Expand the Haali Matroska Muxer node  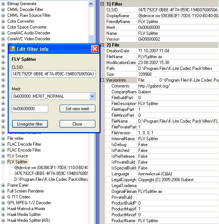(x=3, y=209)
